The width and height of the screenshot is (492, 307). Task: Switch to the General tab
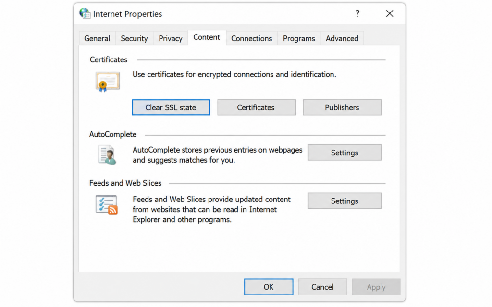(97, 38)
